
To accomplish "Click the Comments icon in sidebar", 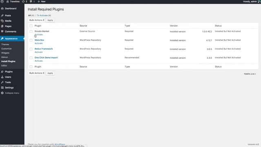I will [2, 31].
